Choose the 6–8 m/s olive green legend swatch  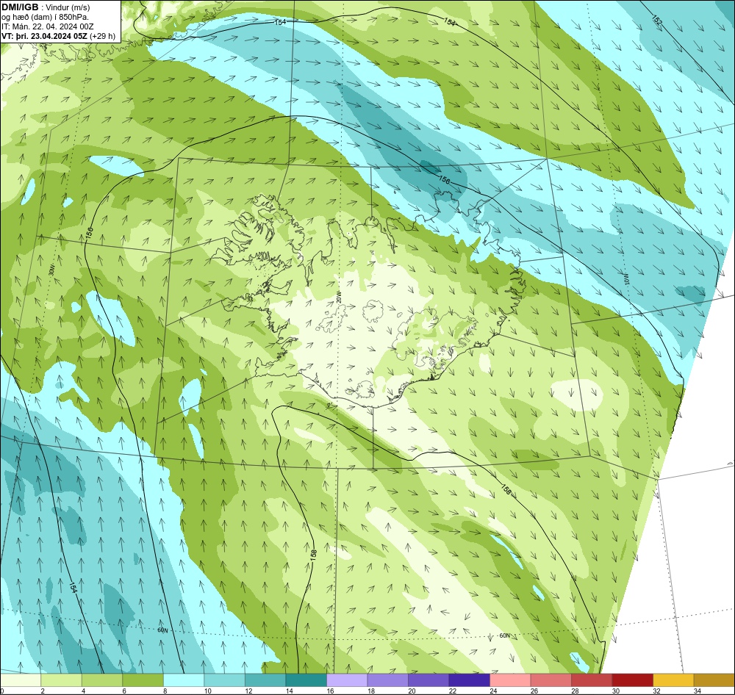(x=143, y=680)
